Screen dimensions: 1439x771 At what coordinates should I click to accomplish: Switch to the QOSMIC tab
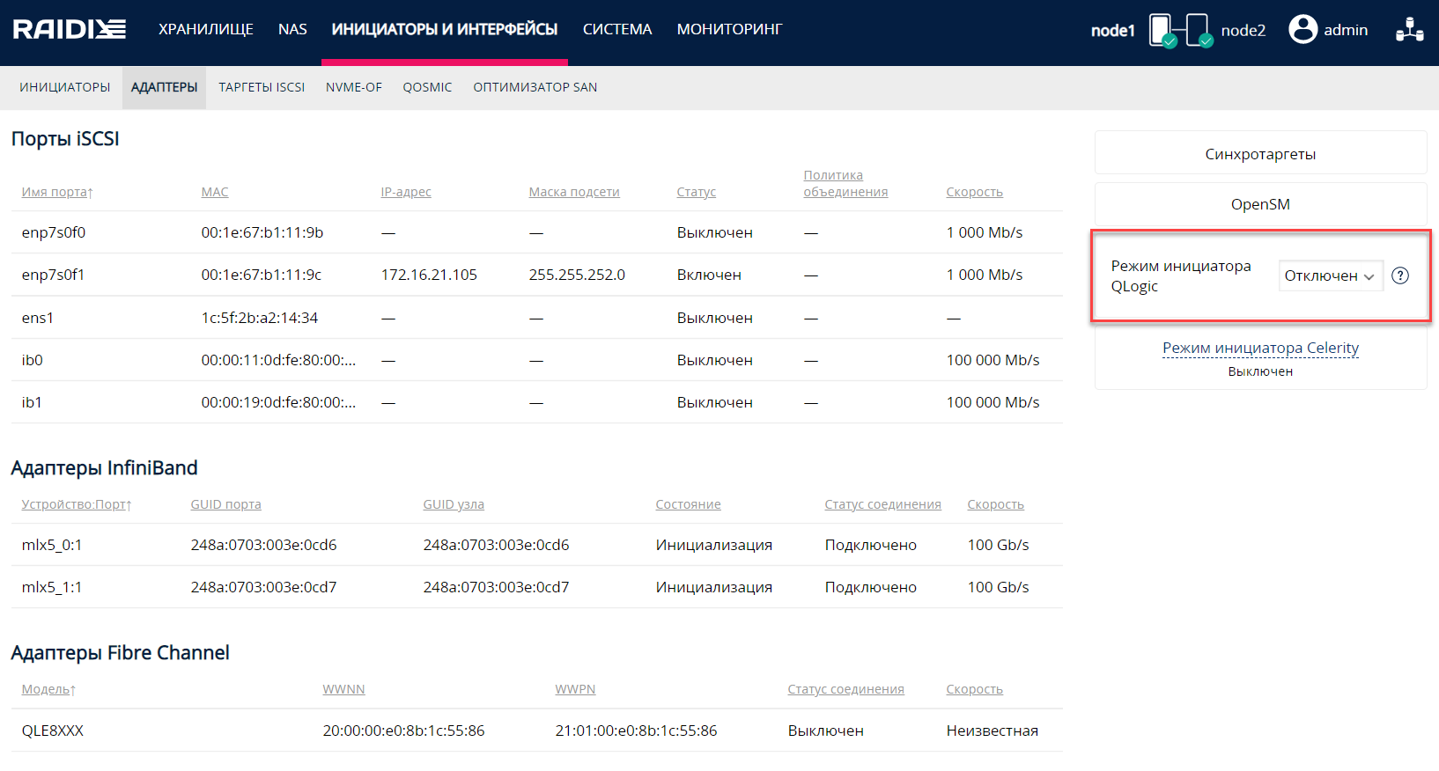[427, 87]
